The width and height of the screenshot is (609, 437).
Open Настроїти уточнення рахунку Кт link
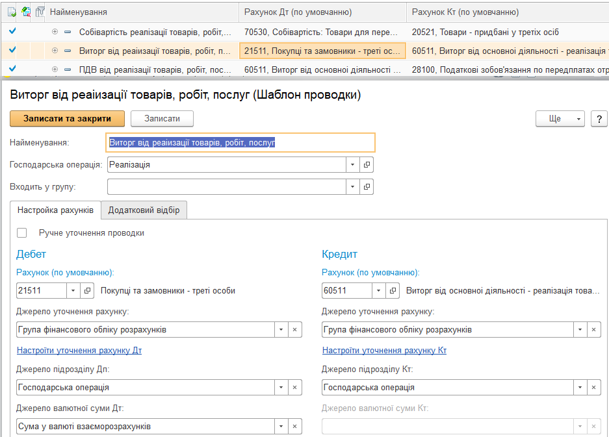[x=384, y=351]
